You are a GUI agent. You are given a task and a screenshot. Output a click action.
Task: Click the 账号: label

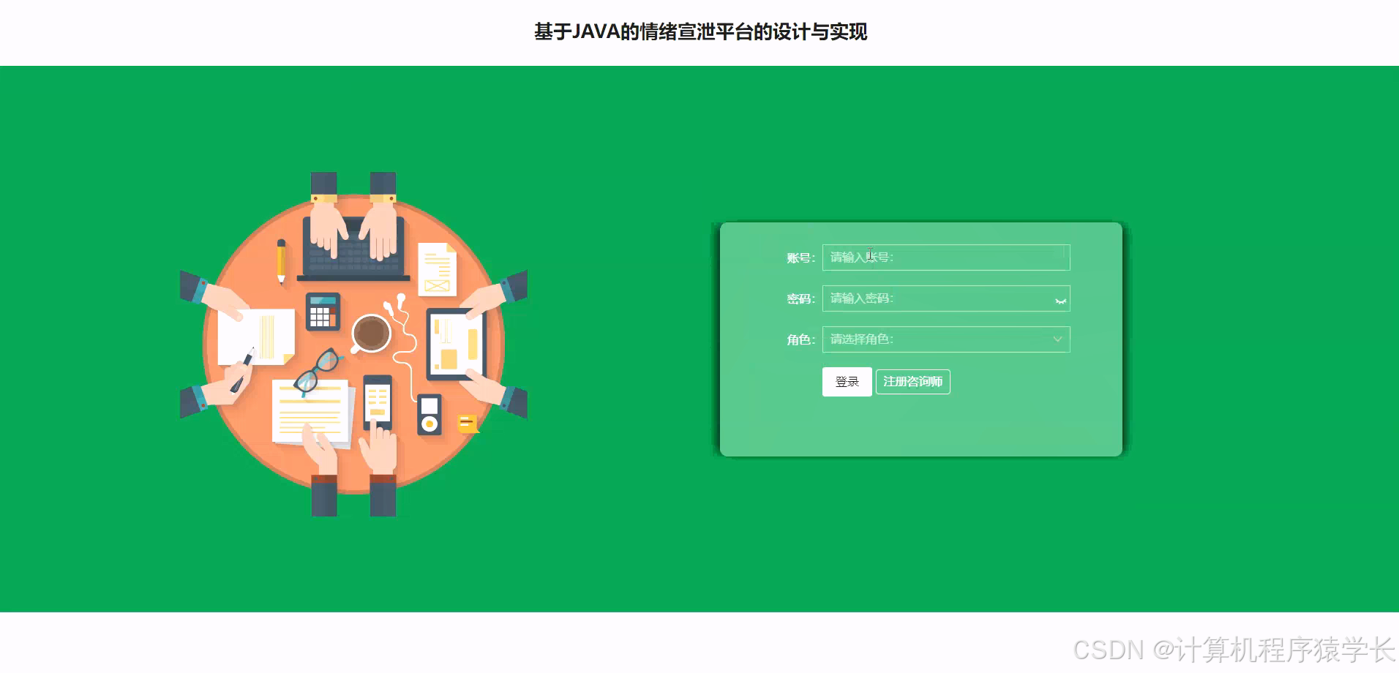click(x=800, y=257)
